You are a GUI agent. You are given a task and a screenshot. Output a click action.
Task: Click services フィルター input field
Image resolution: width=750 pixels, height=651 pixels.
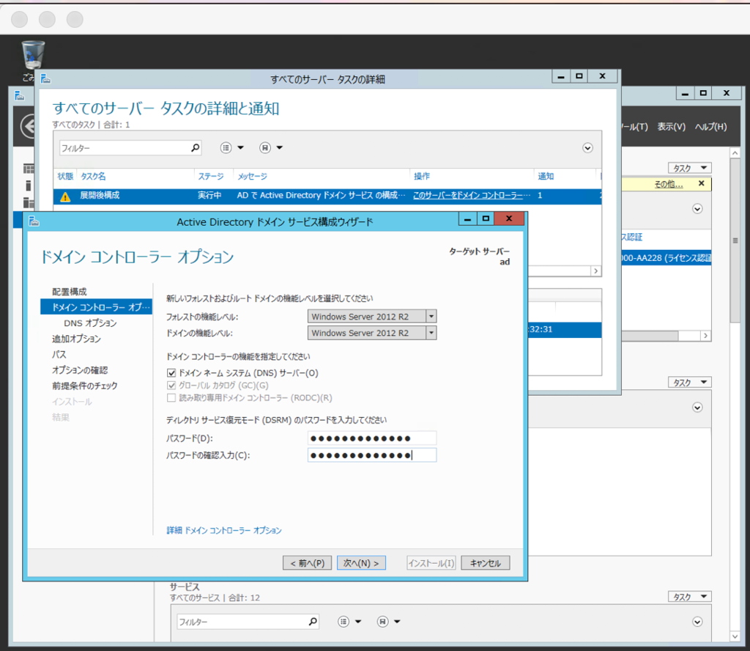242,622
